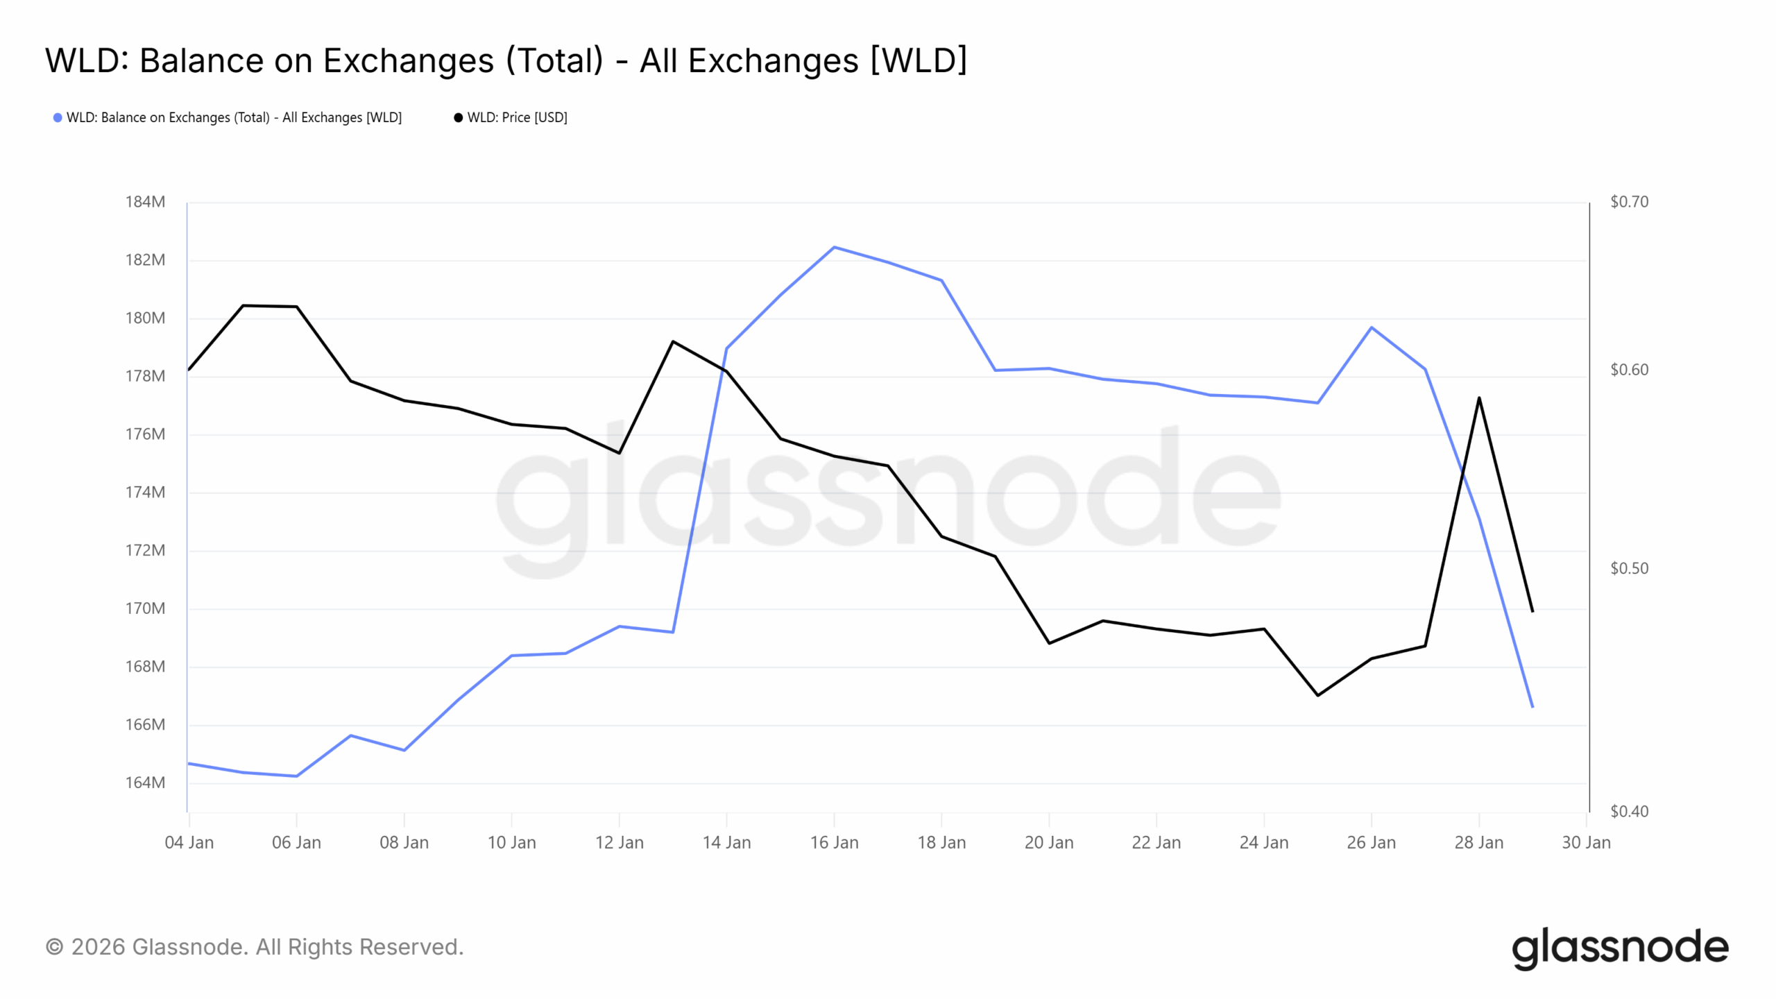Click the blue Balance on Exchanges legend dot
The width and height of the screenshot is (1776, 999).
point(58,118)
